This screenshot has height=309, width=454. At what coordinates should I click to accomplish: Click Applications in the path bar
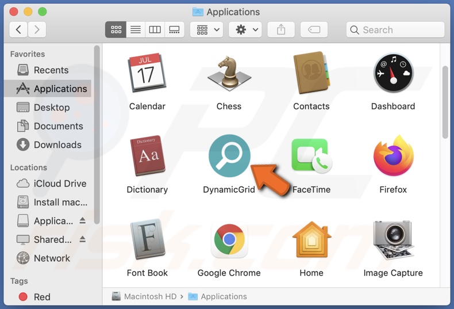click(x=217, y=296)
